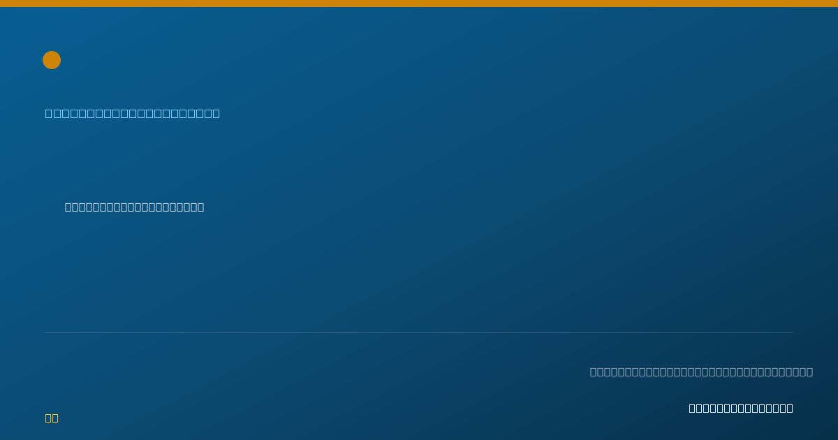Click the indented white subtitle text line
838x440 pixels.
(135, 207)
